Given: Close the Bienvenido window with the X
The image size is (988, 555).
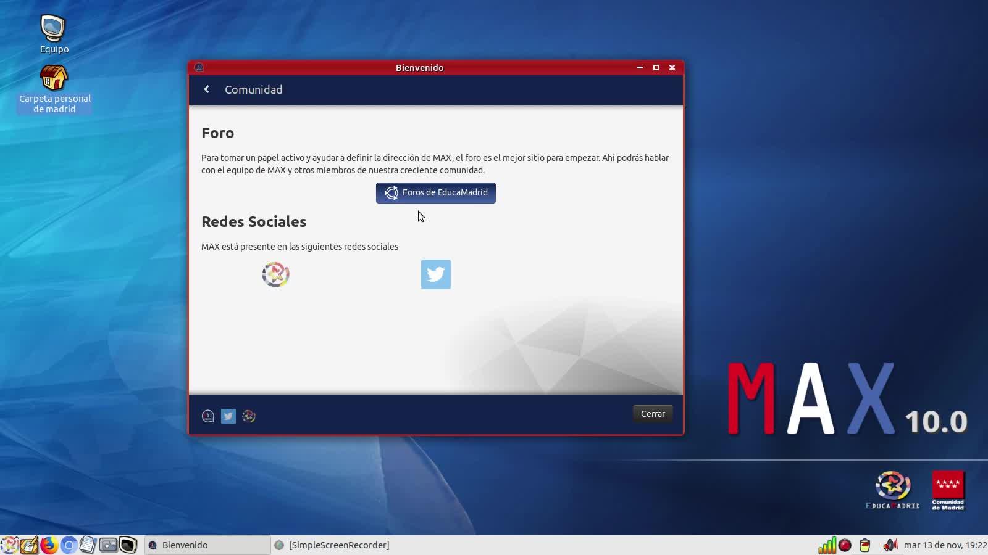Looking at the screenshot, I should click(672, 68).
